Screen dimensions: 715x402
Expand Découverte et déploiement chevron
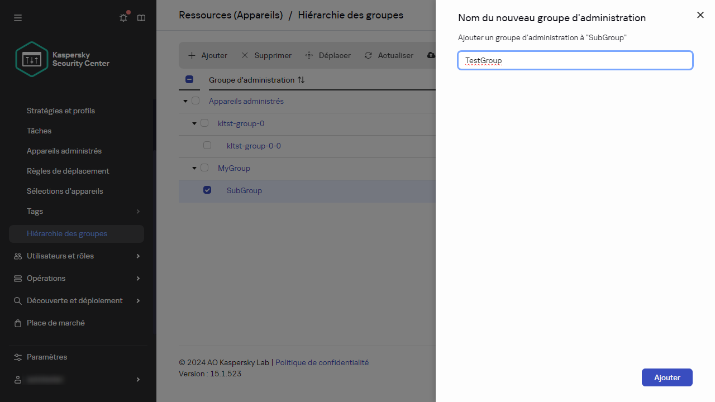[138, 300]
